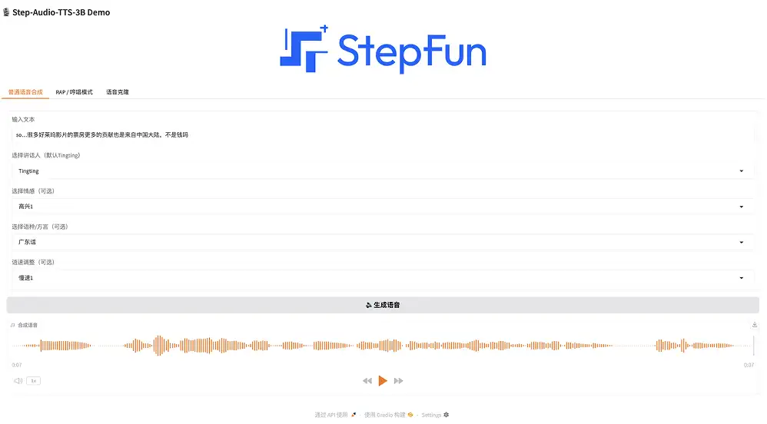Switch to RAP / 哼唱模式 tab
Screen dimensions: 767x424
pyautogui.click(x=74, y=92)
